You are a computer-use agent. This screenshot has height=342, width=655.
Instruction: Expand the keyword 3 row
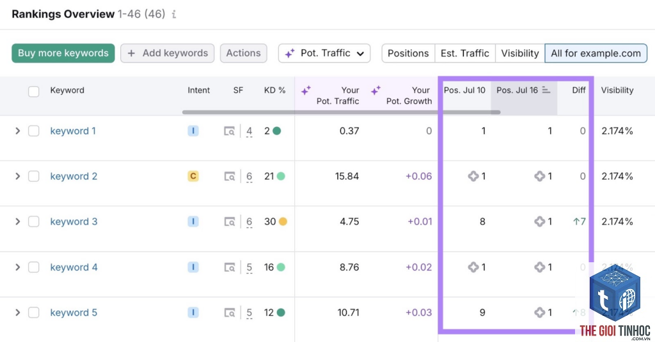(17, 221)
